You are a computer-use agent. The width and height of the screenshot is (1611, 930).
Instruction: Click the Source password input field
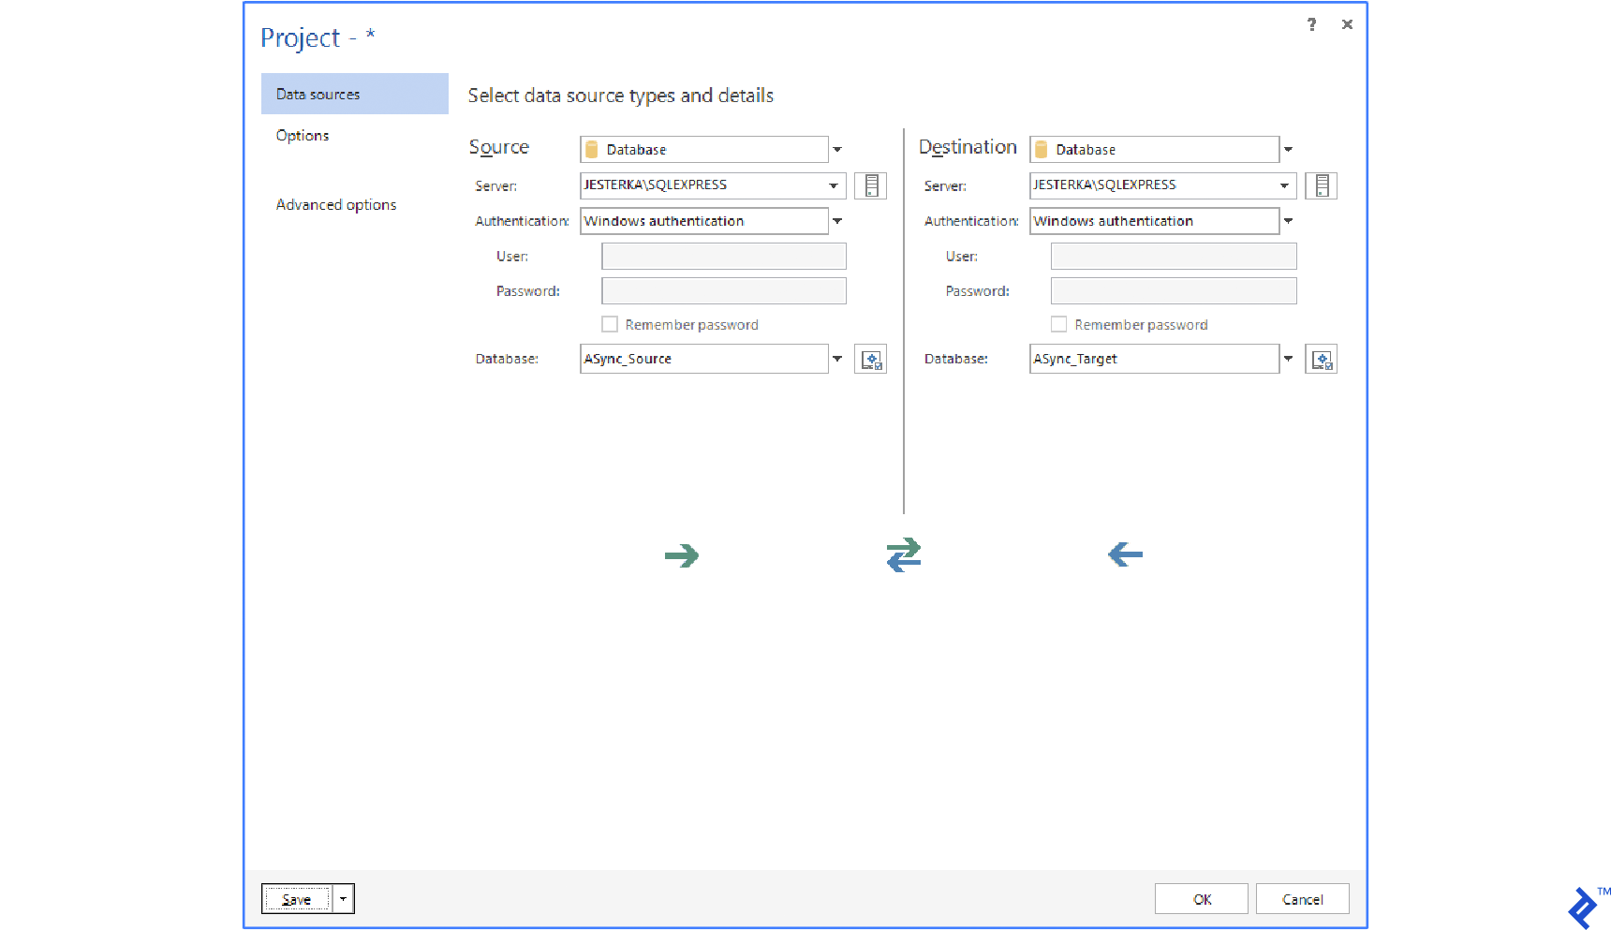coord(723,290)
